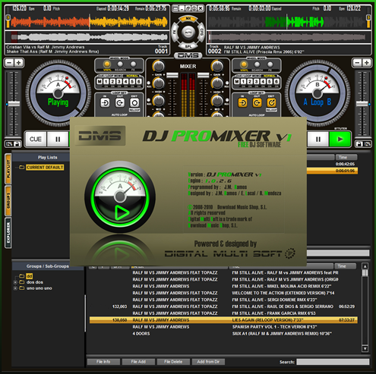Switch to the MX mixer panel

tap(188, 19)
